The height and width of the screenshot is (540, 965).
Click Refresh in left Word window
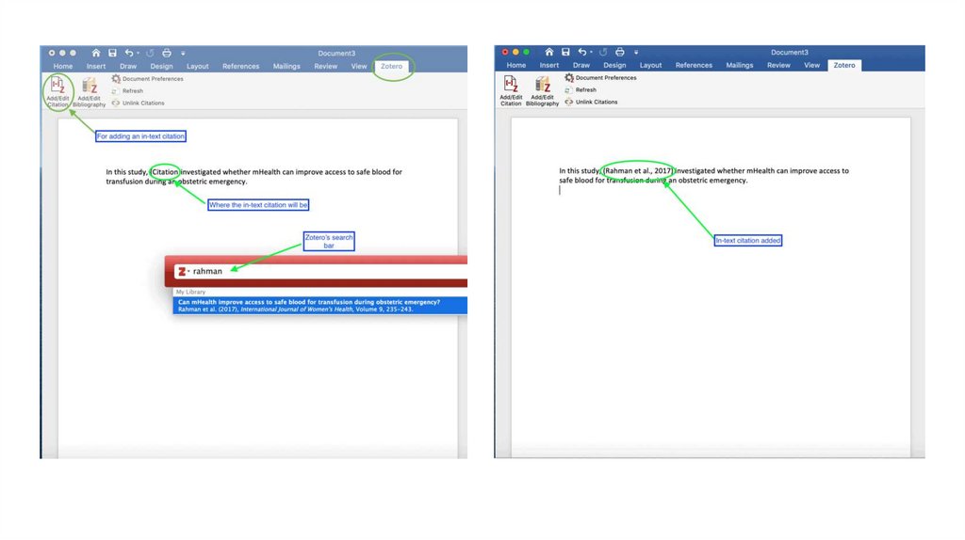coord(127,91)
